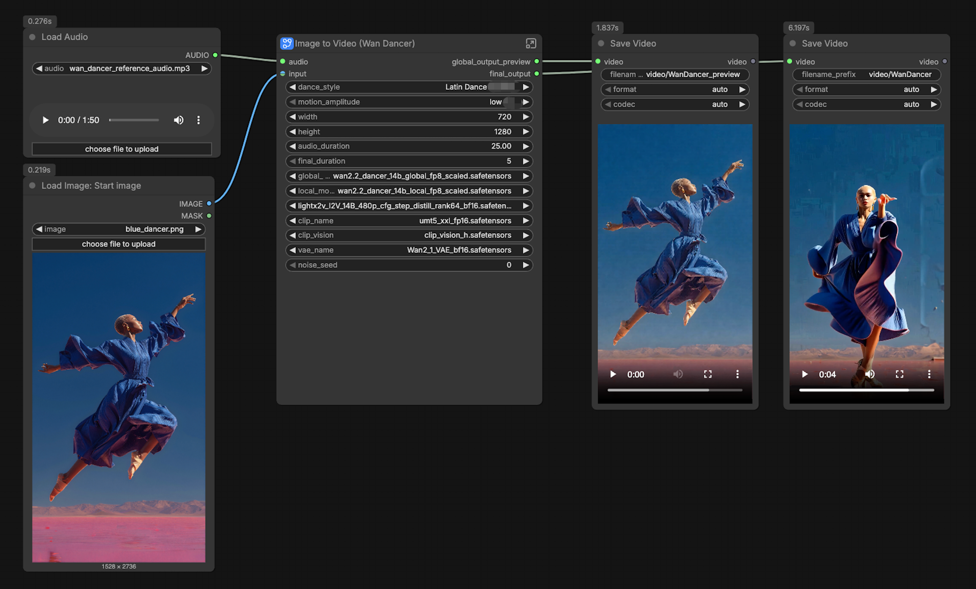
Task: Enter the Wan Dancer subgraph via expand icon
Action: pos(531,43)
